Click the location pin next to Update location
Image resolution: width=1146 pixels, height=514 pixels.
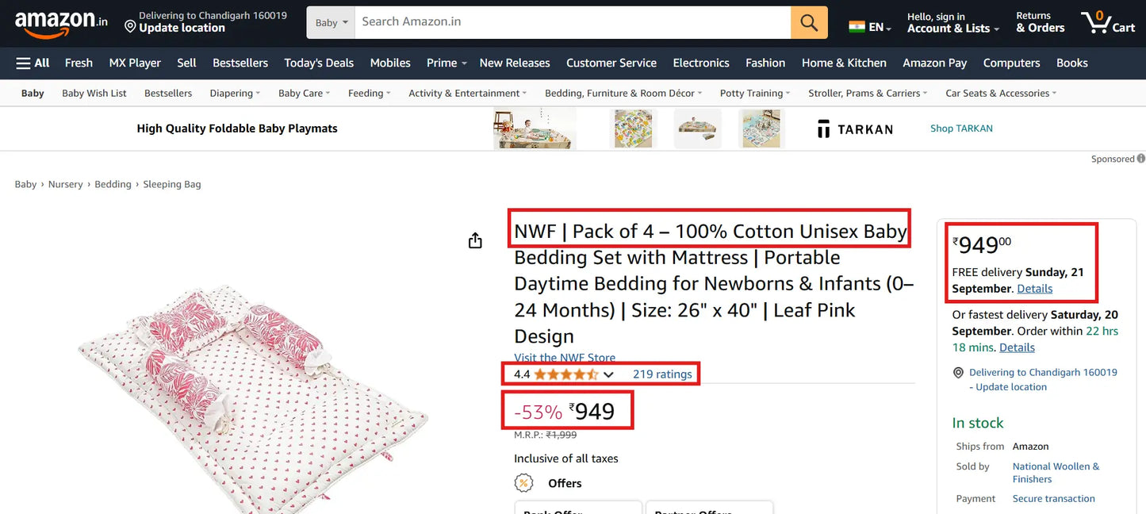point(131,27)
